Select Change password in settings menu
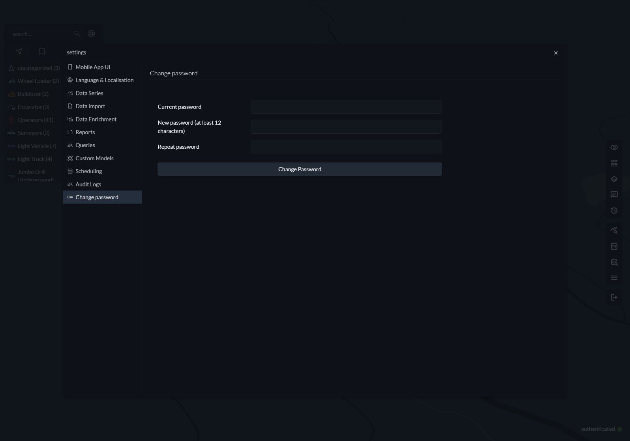Image resolution: width=630 pixels, height=441 pixels. tap(102, 197)
